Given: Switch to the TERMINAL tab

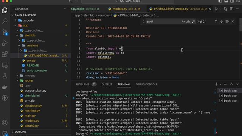Looking at the screenshot, I should (124, 84).
